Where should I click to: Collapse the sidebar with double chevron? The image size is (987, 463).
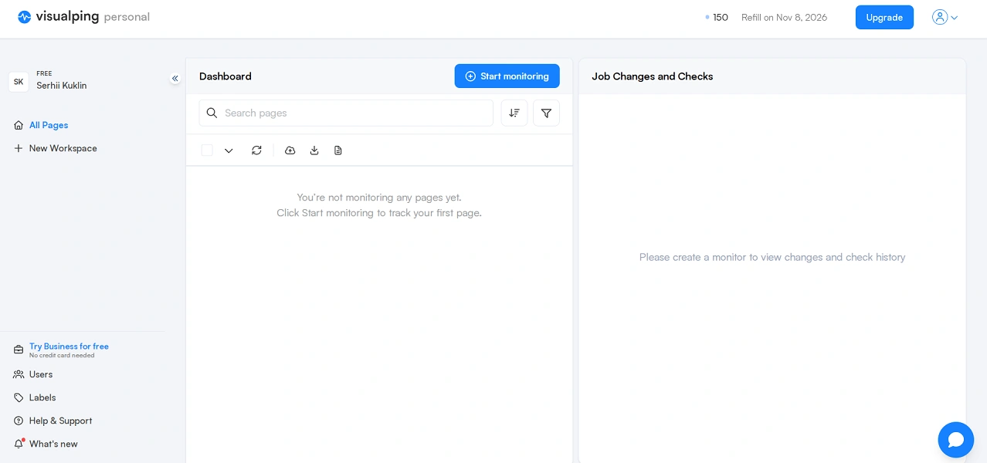(175, 78)
